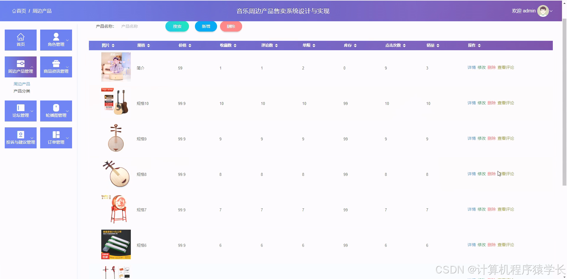Open the 轮播图管理 carousel icon

[x=56, y=108]
